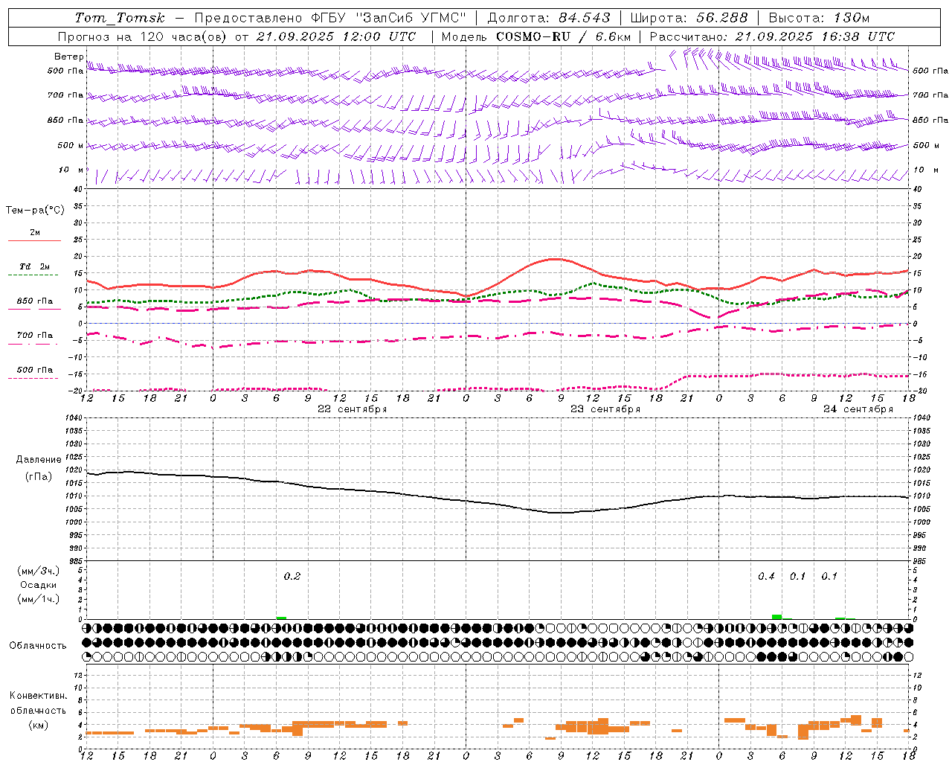Click the 24 сентября date label
Screen dimensions: 952x762
858,409
